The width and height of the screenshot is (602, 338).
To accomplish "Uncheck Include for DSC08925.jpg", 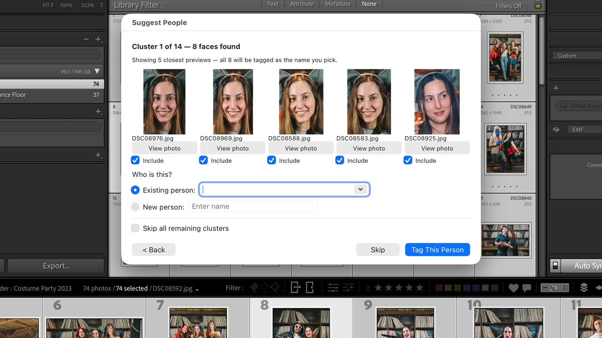I will (x=408, y=161).
